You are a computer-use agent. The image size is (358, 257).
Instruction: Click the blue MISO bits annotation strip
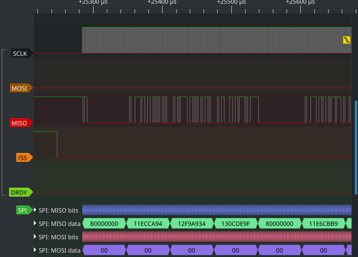(x=217, y=210)
